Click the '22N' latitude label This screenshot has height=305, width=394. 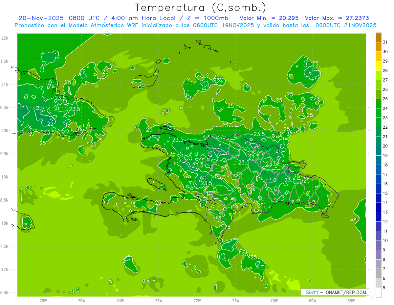click(5, 38)
